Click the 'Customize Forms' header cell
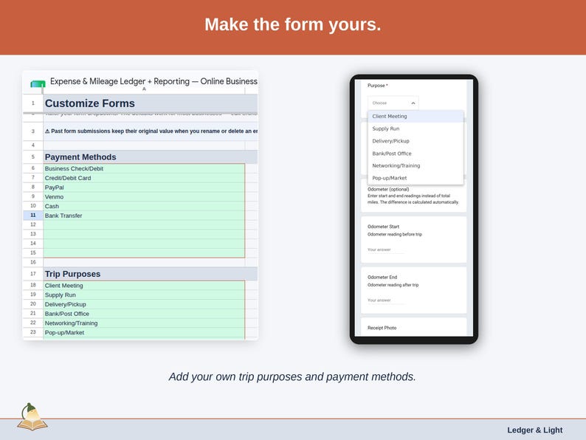Screen dimensions: 586x440 [x=151, y=103]
